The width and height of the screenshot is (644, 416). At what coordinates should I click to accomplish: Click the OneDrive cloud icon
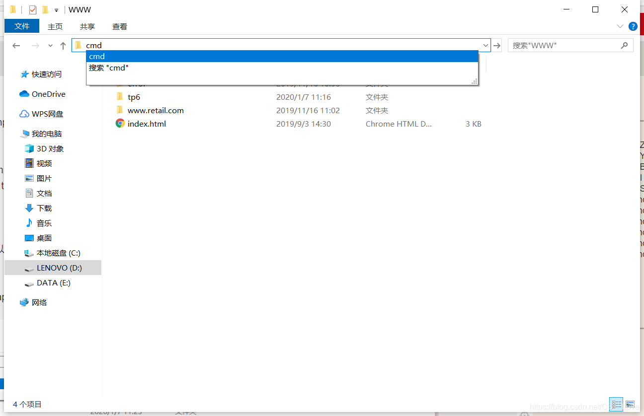[24, 94]
